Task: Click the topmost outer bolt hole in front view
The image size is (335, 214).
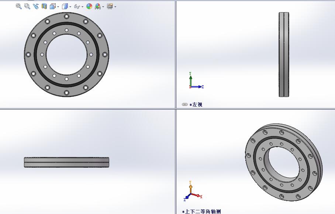Action: tap(67, 17)
